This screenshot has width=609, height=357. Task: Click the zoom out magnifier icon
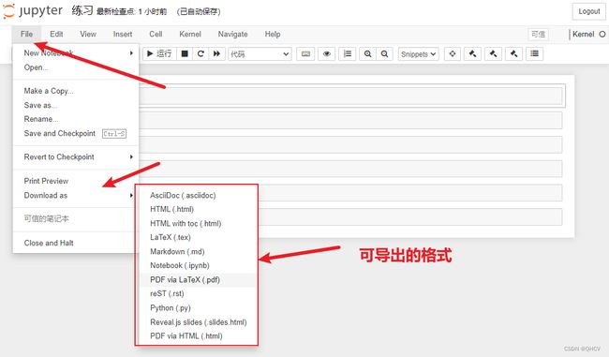click(x=384, y=54)
